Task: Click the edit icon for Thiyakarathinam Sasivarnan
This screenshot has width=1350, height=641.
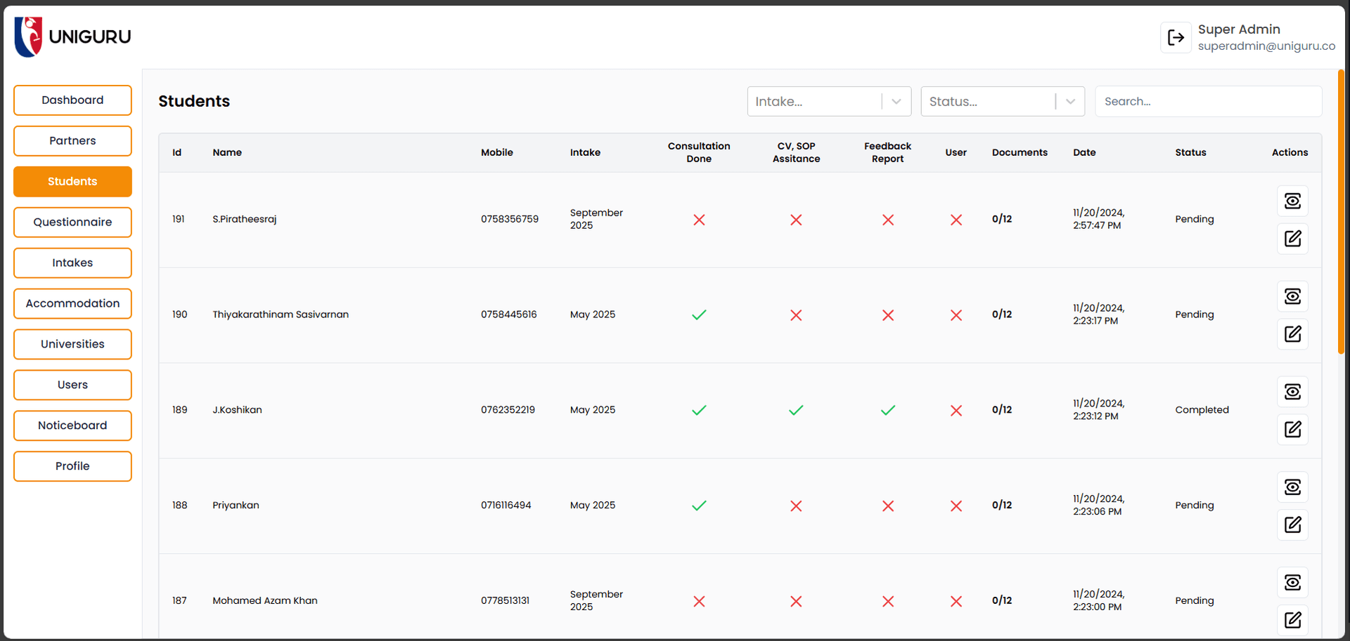Action: coord(1292,335)
